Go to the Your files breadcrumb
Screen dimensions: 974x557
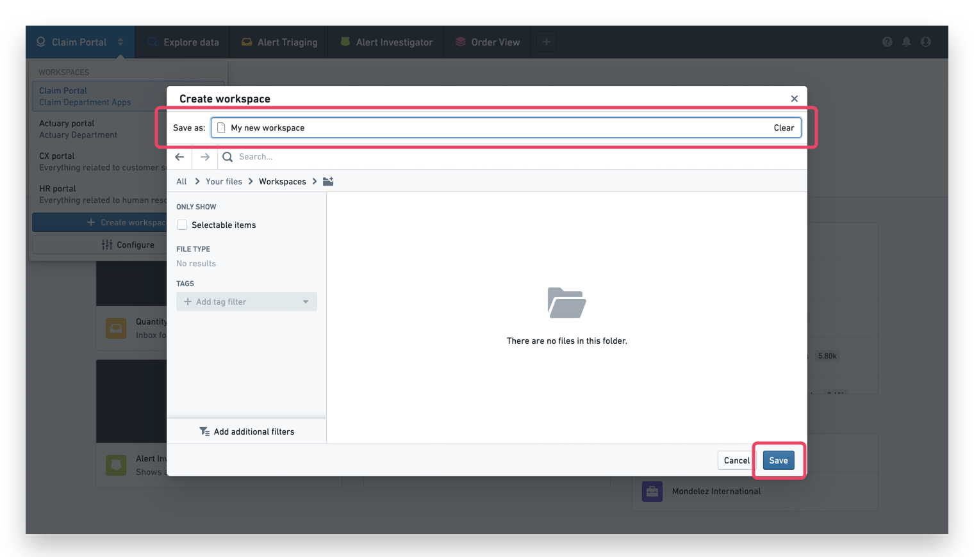224,181
